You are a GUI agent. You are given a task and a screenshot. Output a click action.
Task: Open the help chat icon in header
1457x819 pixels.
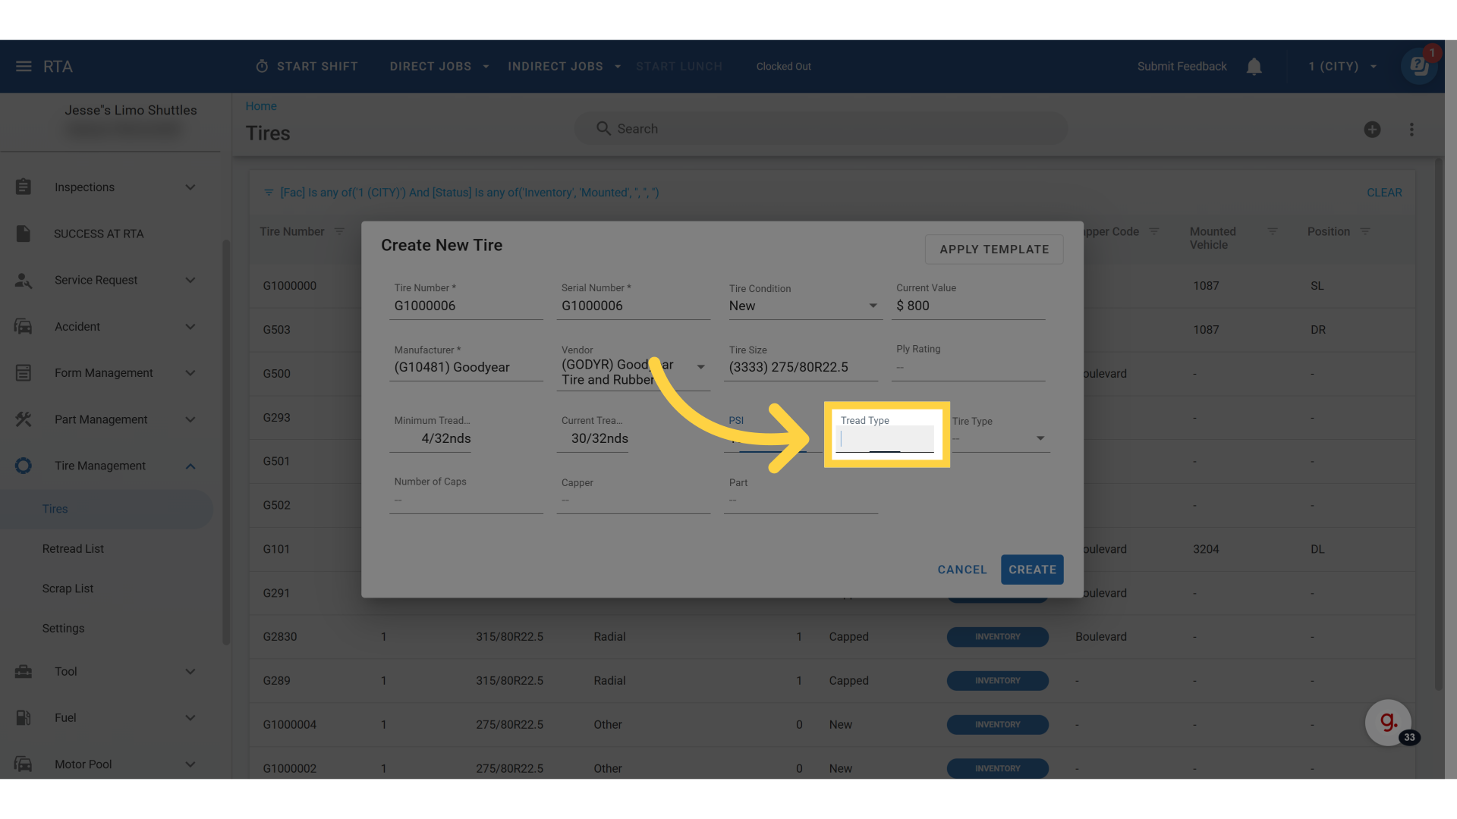click(x=1419, y=67)
